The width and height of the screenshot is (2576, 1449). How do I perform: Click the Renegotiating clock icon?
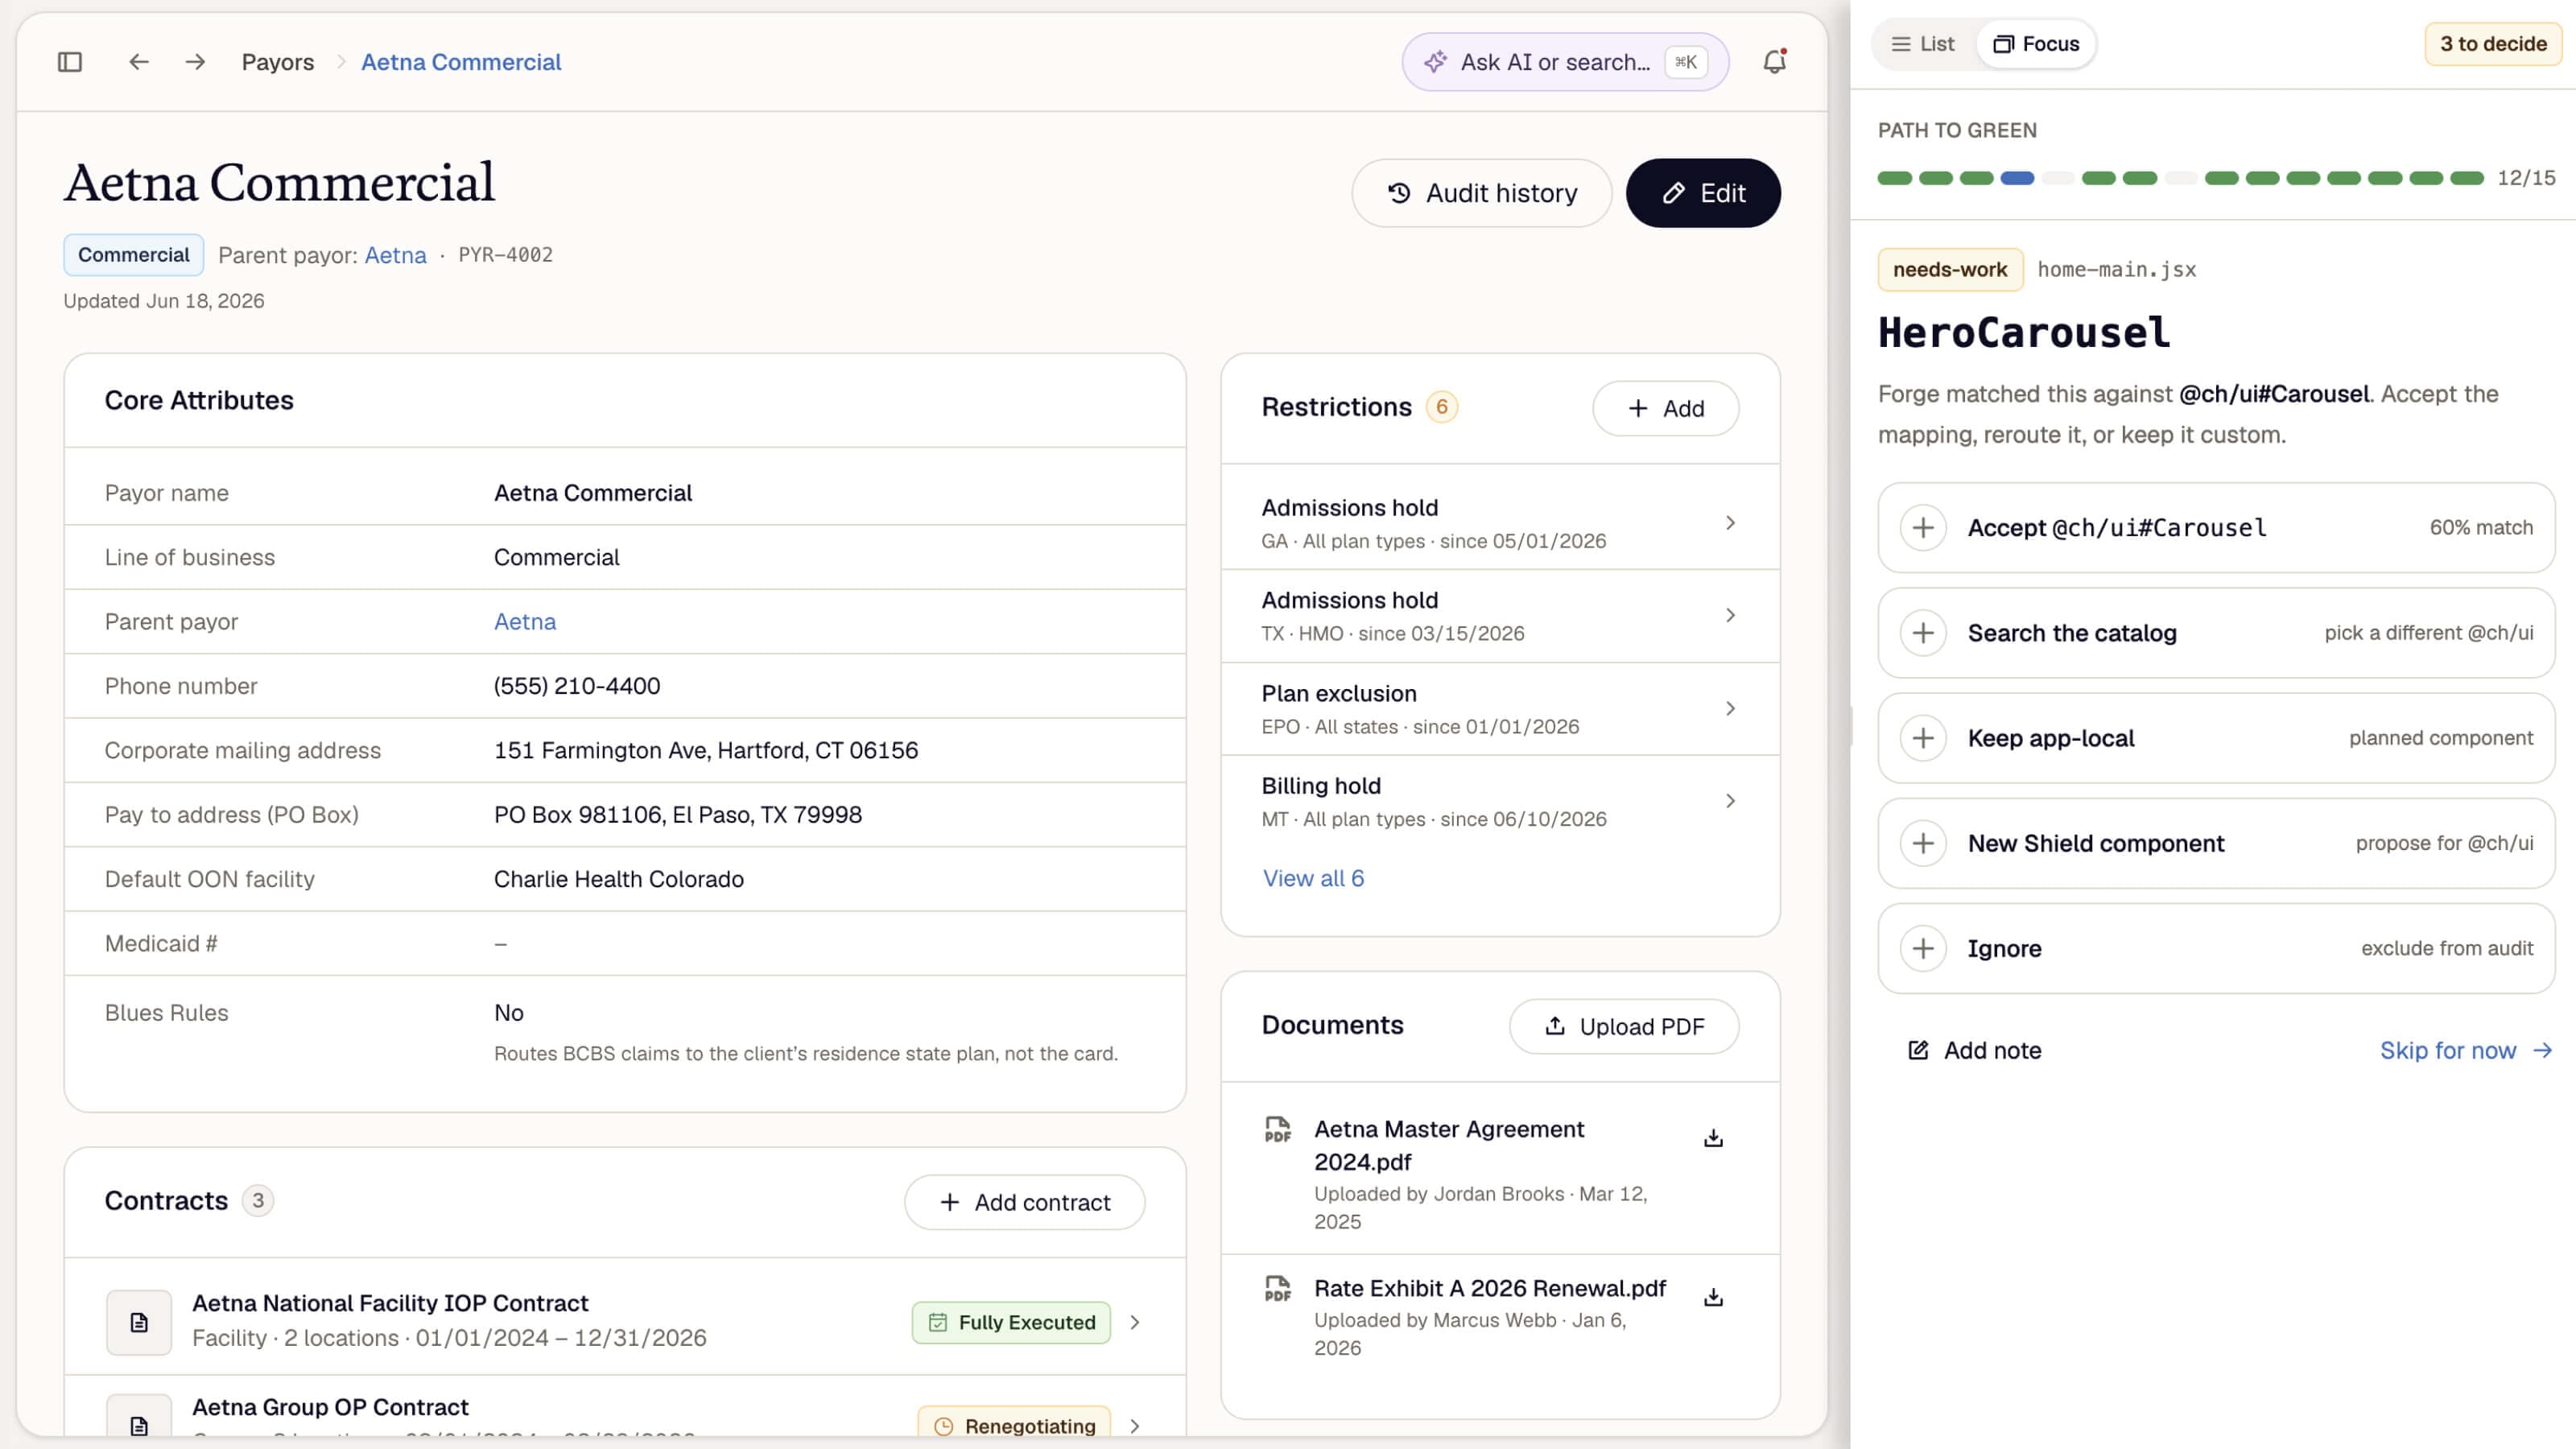click(943, 1426)
